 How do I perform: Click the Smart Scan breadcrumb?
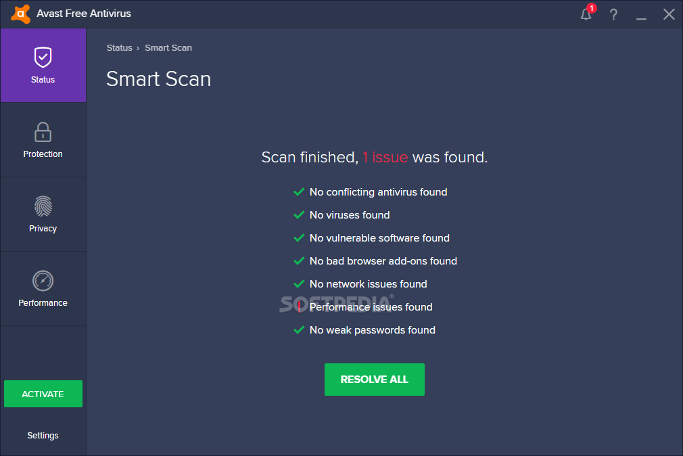[168, 48]
